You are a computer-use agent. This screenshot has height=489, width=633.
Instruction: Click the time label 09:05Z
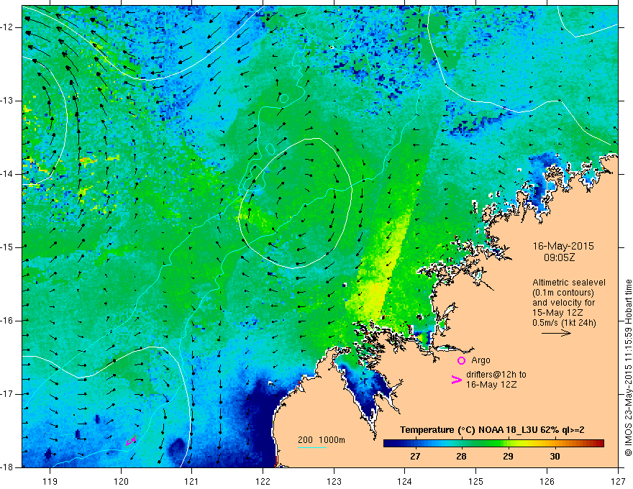[x=559, y=257]
